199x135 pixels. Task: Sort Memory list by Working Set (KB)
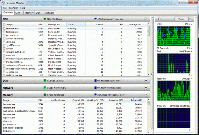95,100
